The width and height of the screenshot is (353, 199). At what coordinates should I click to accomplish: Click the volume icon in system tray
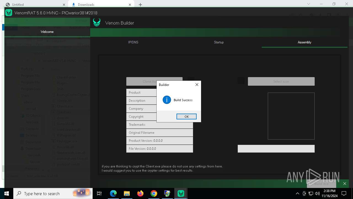tap(317, 193)
